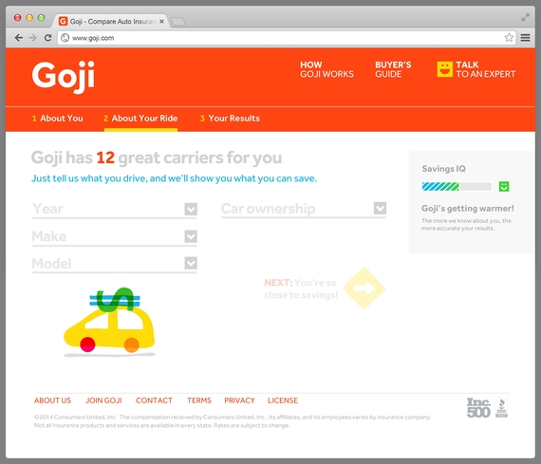Click the Make field label
The height and width of the screenshot is (464, 541).
click(x=49, y=236)
